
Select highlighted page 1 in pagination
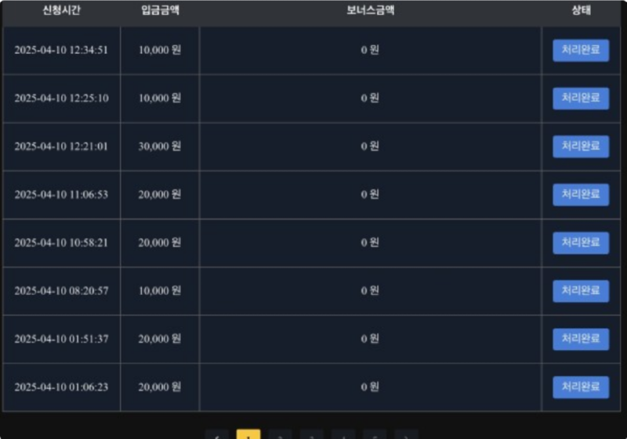[248, 435]
